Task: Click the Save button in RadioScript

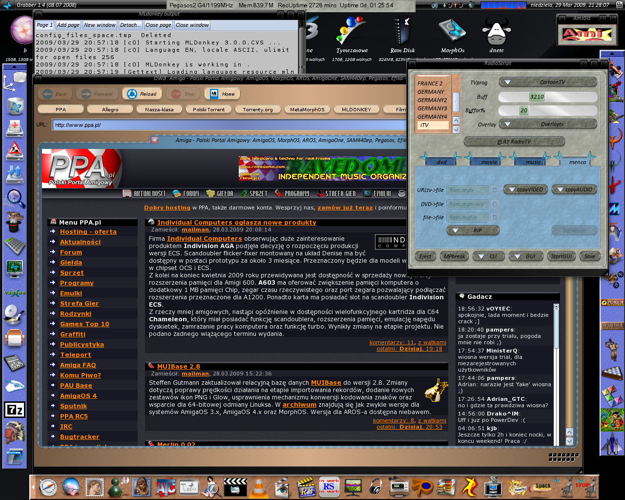Action: coord(589,256)
